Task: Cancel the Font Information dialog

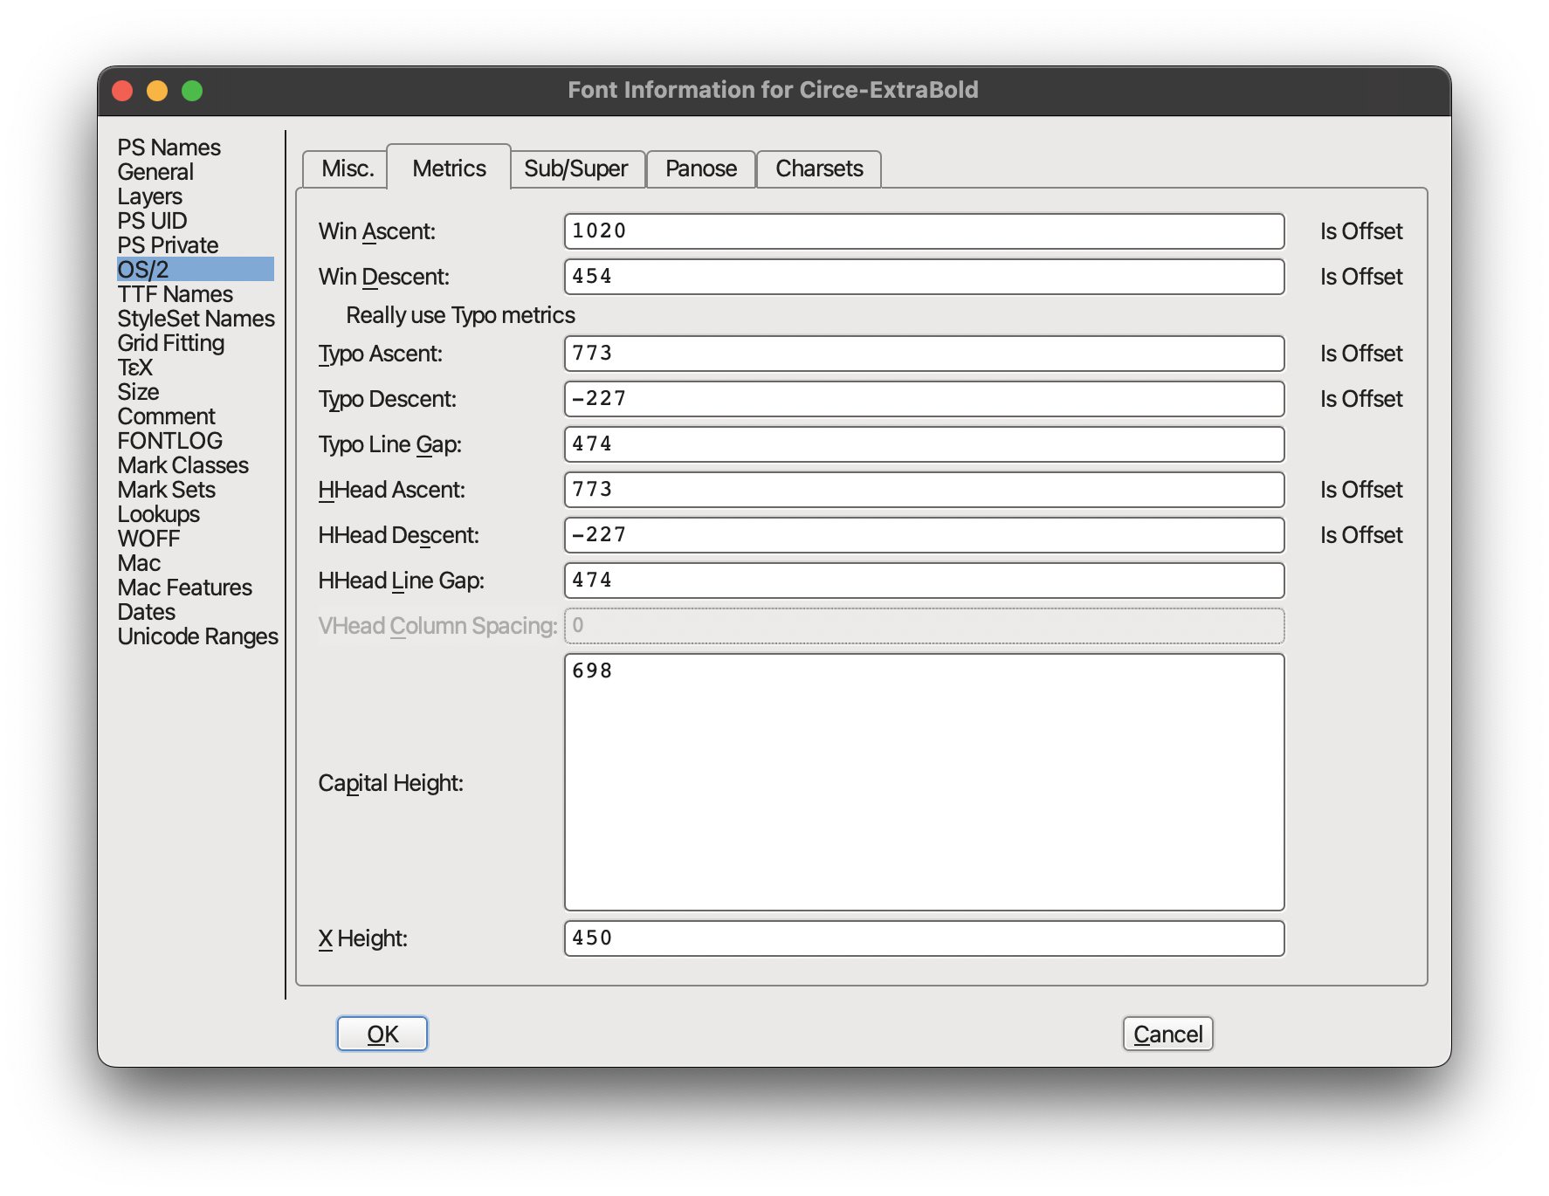Action: coord(1167,1034)
